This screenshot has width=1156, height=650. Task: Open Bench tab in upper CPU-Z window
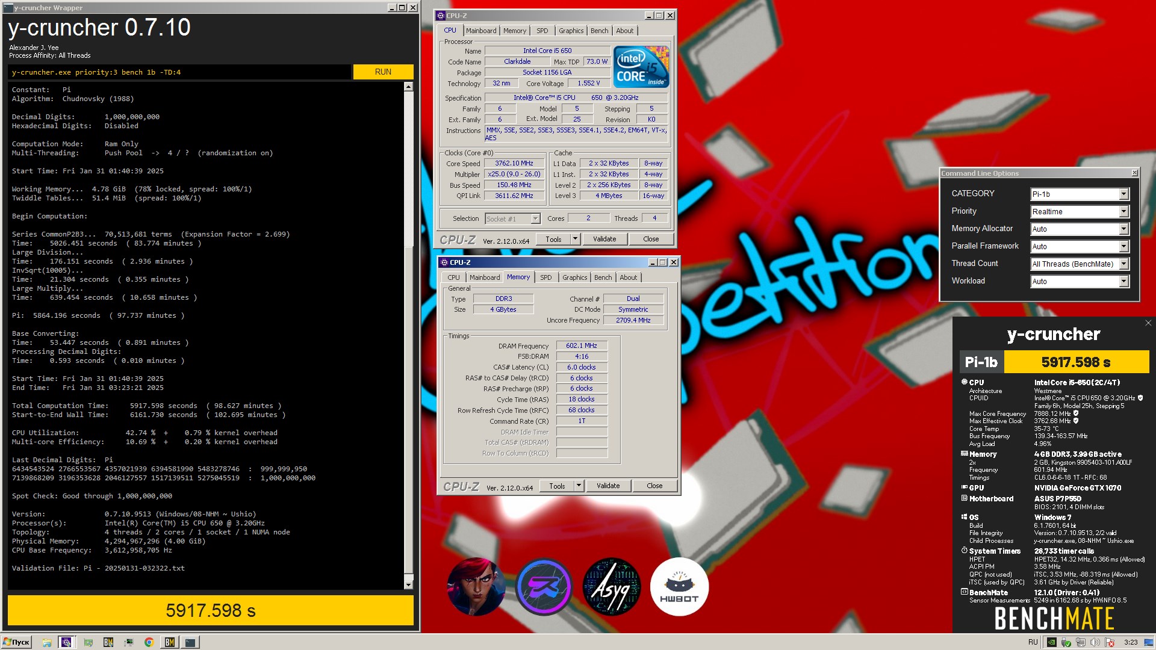point(599,31)
